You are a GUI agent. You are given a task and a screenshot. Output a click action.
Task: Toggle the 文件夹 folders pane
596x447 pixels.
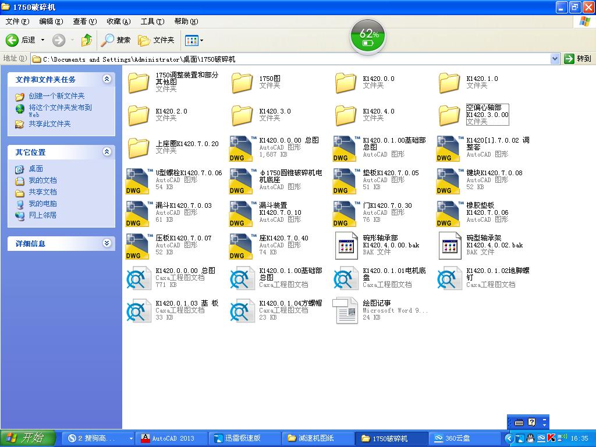point(156,40)
